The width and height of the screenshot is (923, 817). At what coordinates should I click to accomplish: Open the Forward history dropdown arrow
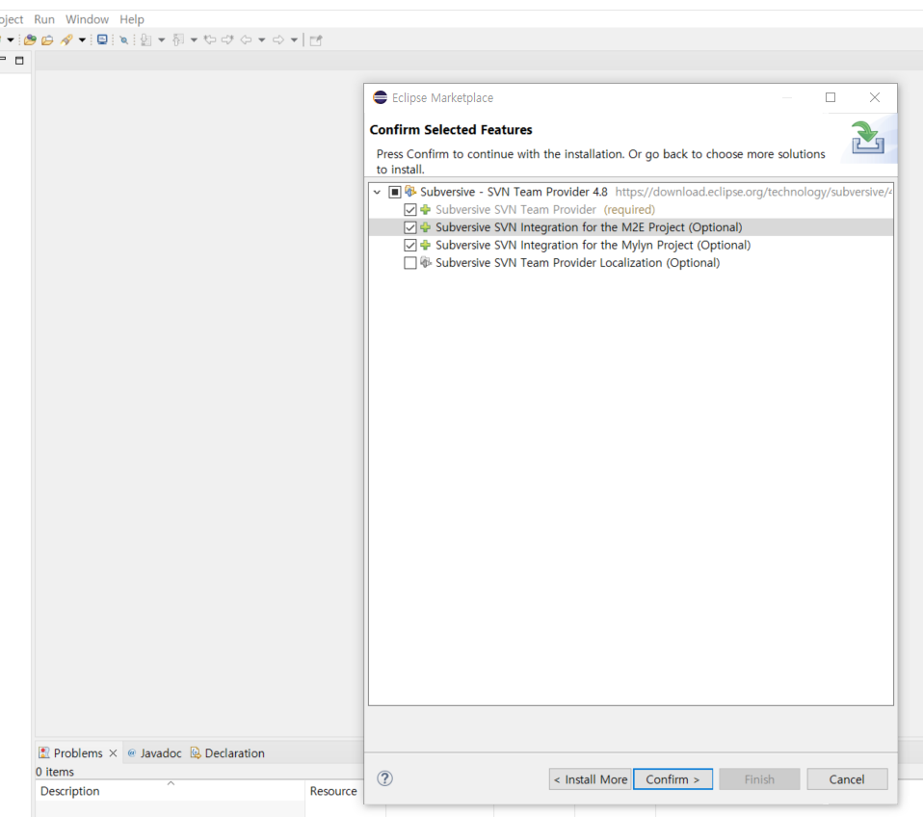click(294, 40)
